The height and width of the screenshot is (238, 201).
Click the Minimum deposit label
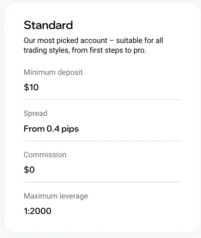pyautogui.click(x=53, y=72)
